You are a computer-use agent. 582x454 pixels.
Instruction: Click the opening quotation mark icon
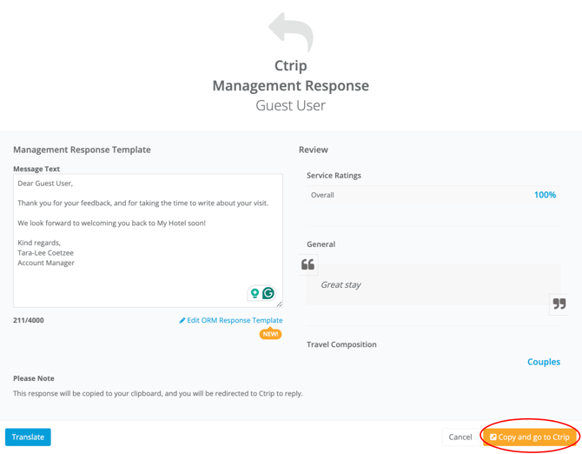308,264
